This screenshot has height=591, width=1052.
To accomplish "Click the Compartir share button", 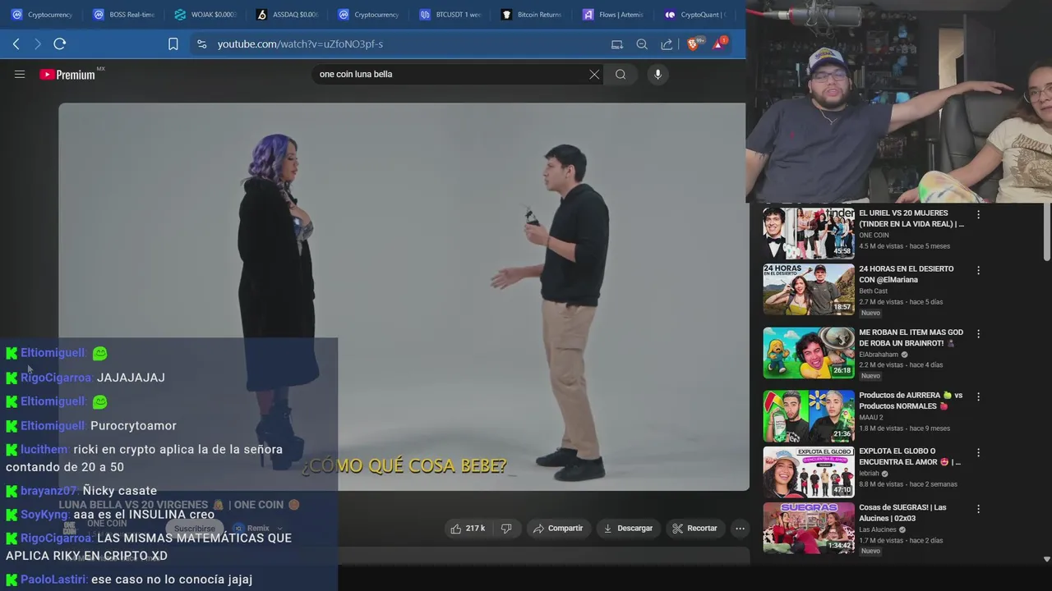I will (558, 529).
